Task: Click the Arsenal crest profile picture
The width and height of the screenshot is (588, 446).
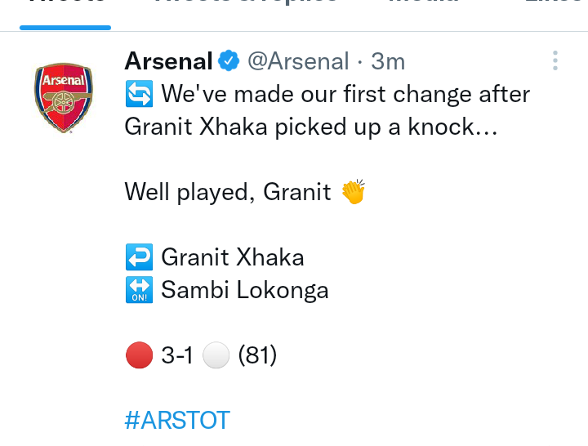Action: pos(64,98)
